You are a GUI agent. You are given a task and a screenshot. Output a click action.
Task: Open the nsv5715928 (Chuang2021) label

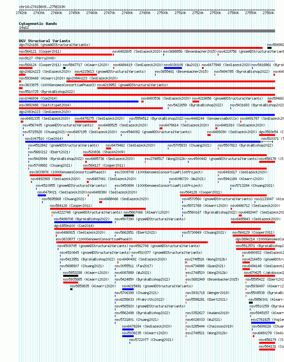pos(45,132)
